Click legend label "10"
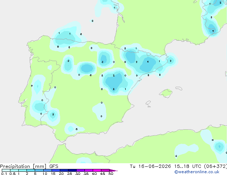The width and height of the screenshot is (227, 175). [45, 174]
